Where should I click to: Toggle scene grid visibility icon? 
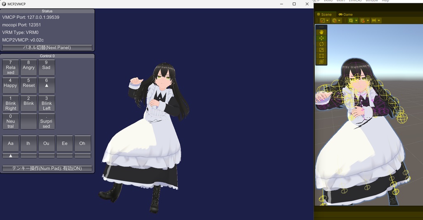[x=351, y=21]
